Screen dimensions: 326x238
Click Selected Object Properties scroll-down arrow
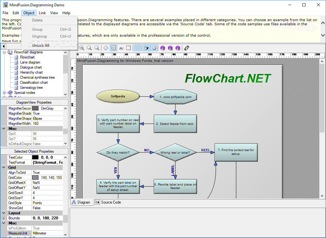66,235
